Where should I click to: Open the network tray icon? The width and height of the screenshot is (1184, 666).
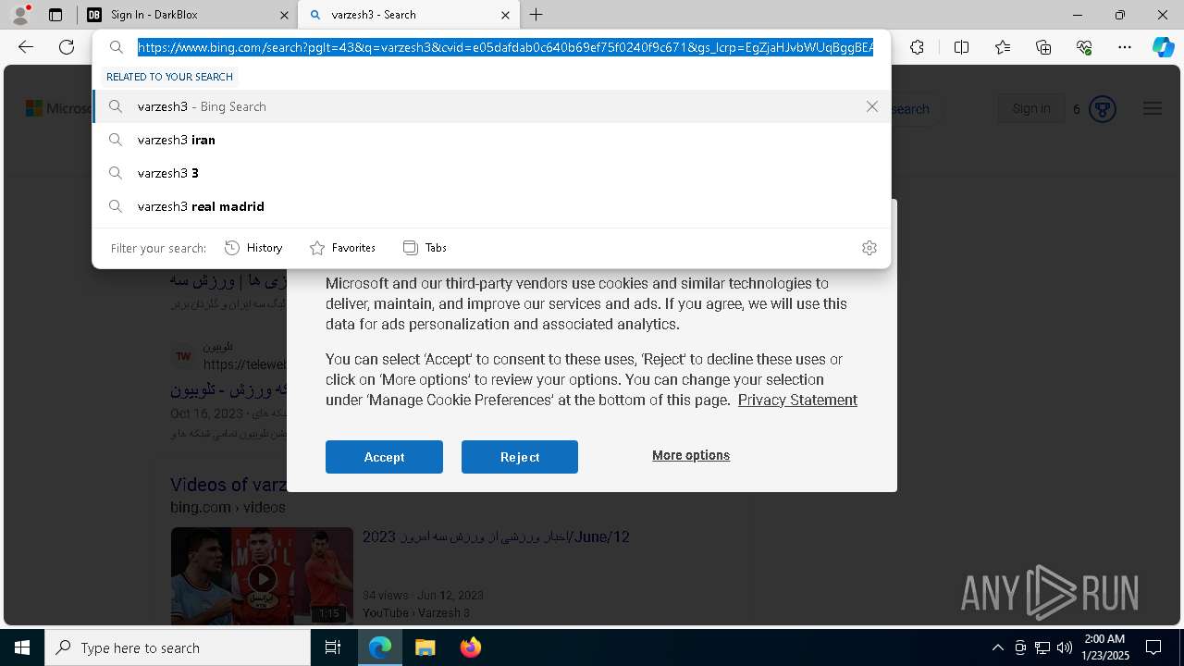coord(1042,647)
